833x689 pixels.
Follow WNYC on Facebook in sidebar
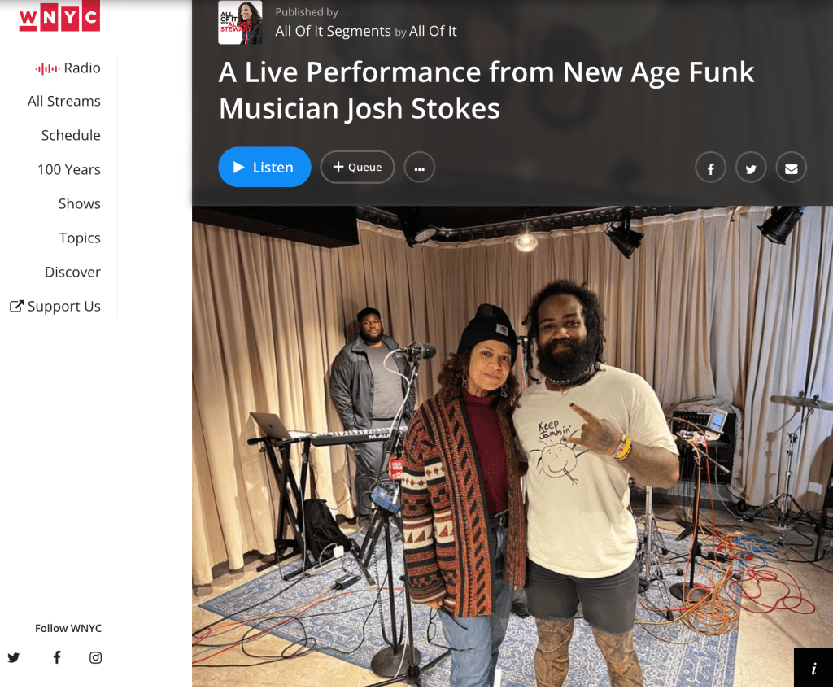[x=57, y=657]
